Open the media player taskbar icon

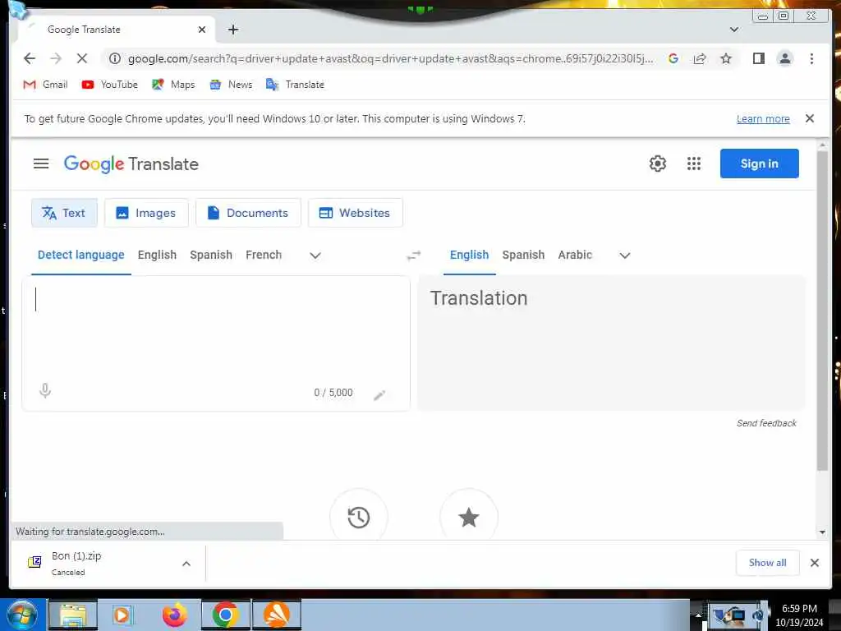[123, 615]
